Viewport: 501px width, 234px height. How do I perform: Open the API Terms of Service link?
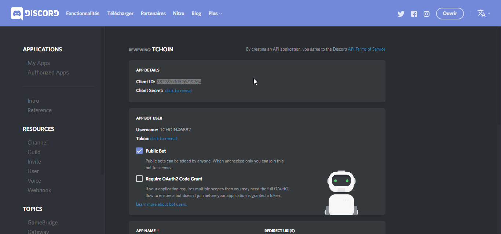coord(367,49)
